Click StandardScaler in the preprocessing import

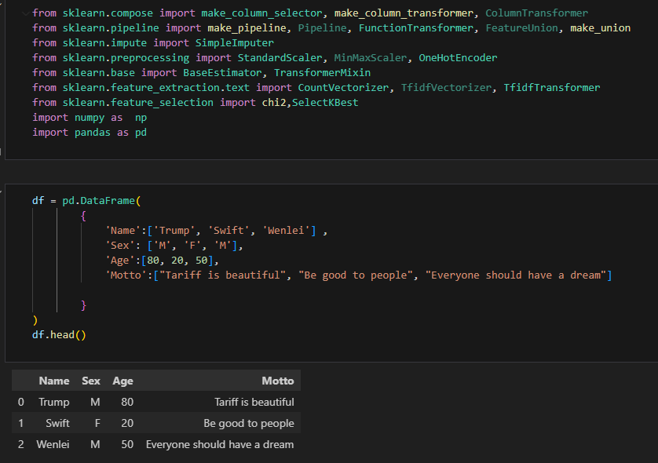pyautogui.click(x=280, y=58)
